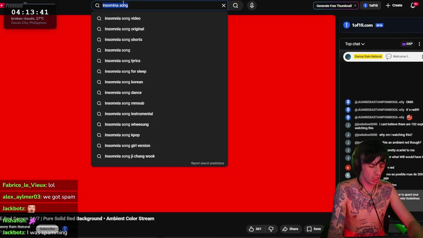Choose the 'insomnia song korean' suggestion
The height and width of the screenshot is (238, 423).
159,82
